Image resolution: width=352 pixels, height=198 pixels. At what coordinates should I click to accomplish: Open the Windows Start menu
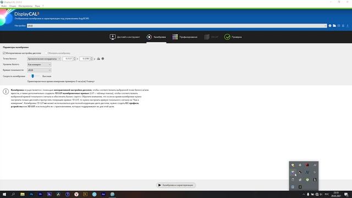(4, 194)
